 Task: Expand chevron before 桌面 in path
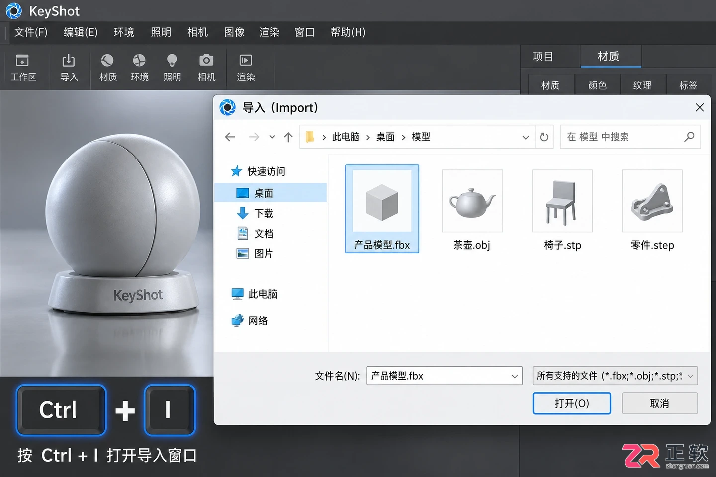point(368,137)
